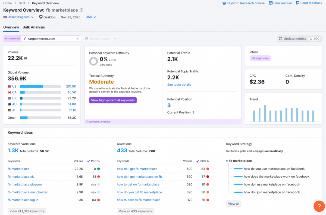Click the AI sparkle icon in domain field
Screen dimensions: 326x215
25,39
